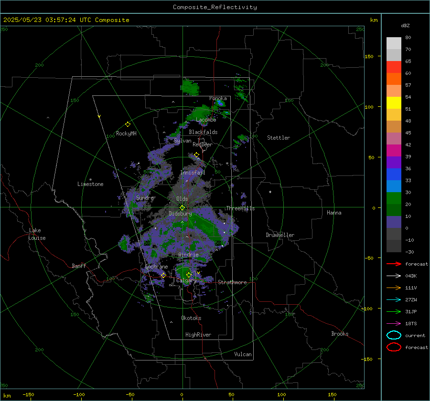Viewport: 430px width, 401px height.
Task: Click the bright yellow 54-51 dBZ swatch
Action: [394, 103]
